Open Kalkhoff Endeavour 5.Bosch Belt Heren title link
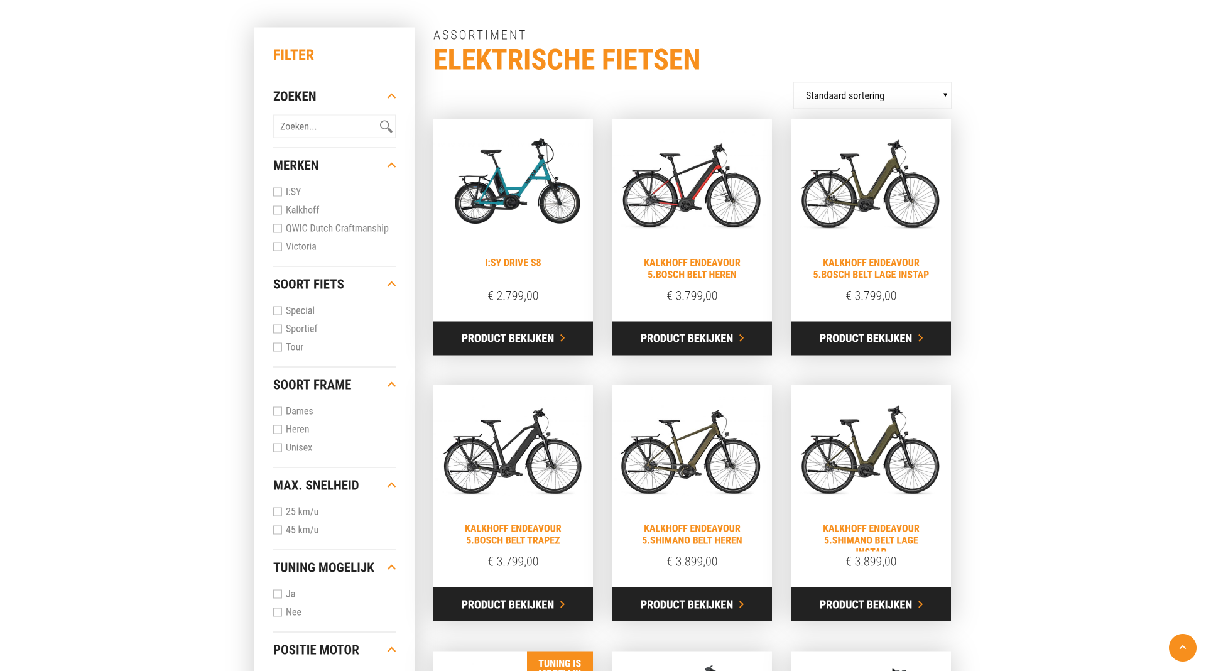 (692, 268)
